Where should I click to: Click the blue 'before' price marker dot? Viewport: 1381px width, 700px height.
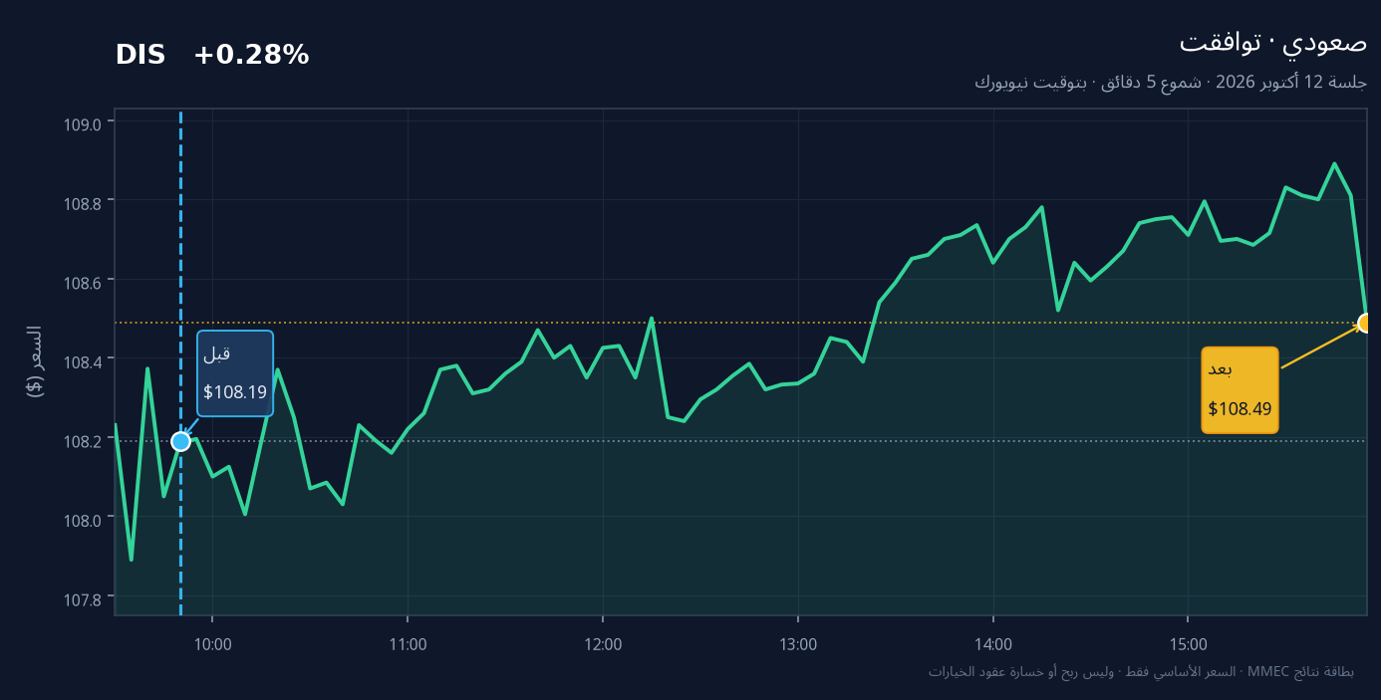pos(180,441)
